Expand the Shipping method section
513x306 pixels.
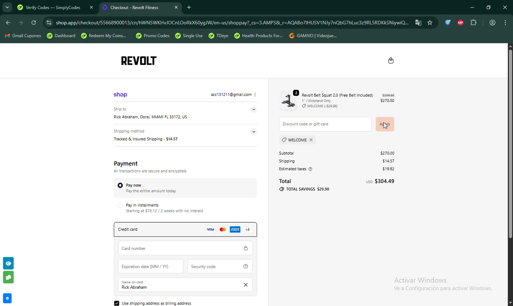pyautogui.click(x=253, y=131)
